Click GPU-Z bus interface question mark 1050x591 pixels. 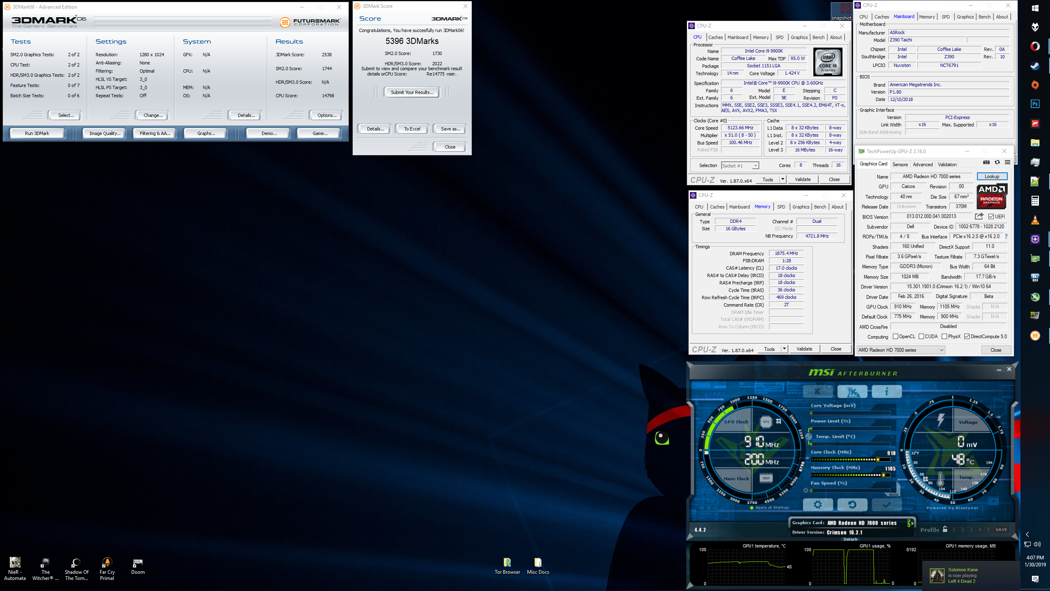(1006, 236)
